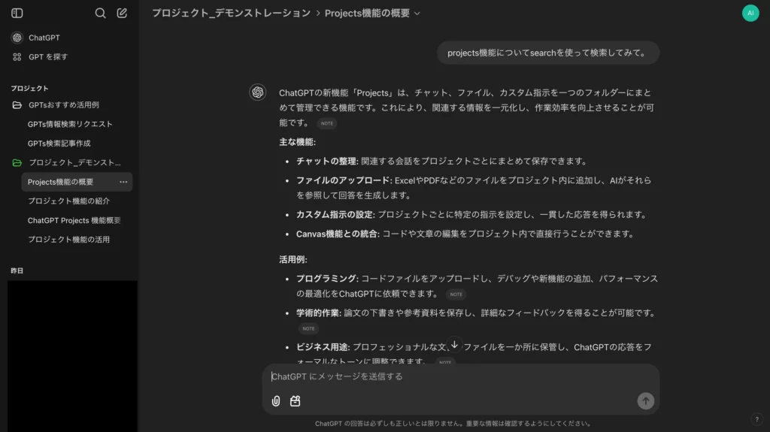Jump to bottom with down-arrow button

[455, 345]
